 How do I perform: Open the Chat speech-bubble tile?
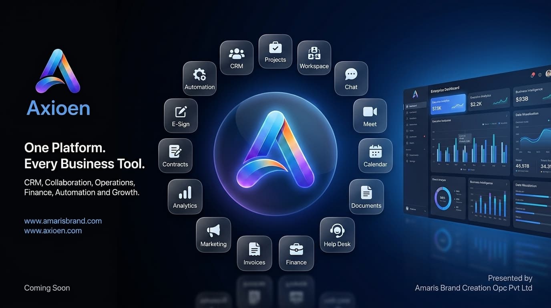(351, 79)
